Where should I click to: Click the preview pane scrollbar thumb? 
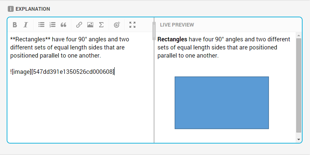[x=299, y=85]
